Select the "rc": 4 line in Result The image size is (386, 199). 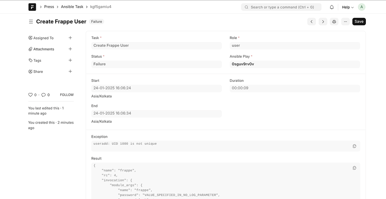tap(110, 175)
